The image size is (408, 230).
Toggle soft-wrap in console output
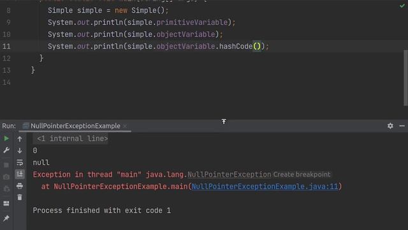[20, 162]
